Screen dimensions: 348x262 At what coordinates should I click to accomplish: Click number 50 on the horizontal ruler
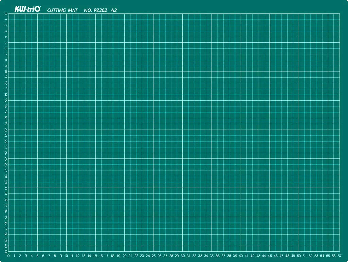(299, 256)
